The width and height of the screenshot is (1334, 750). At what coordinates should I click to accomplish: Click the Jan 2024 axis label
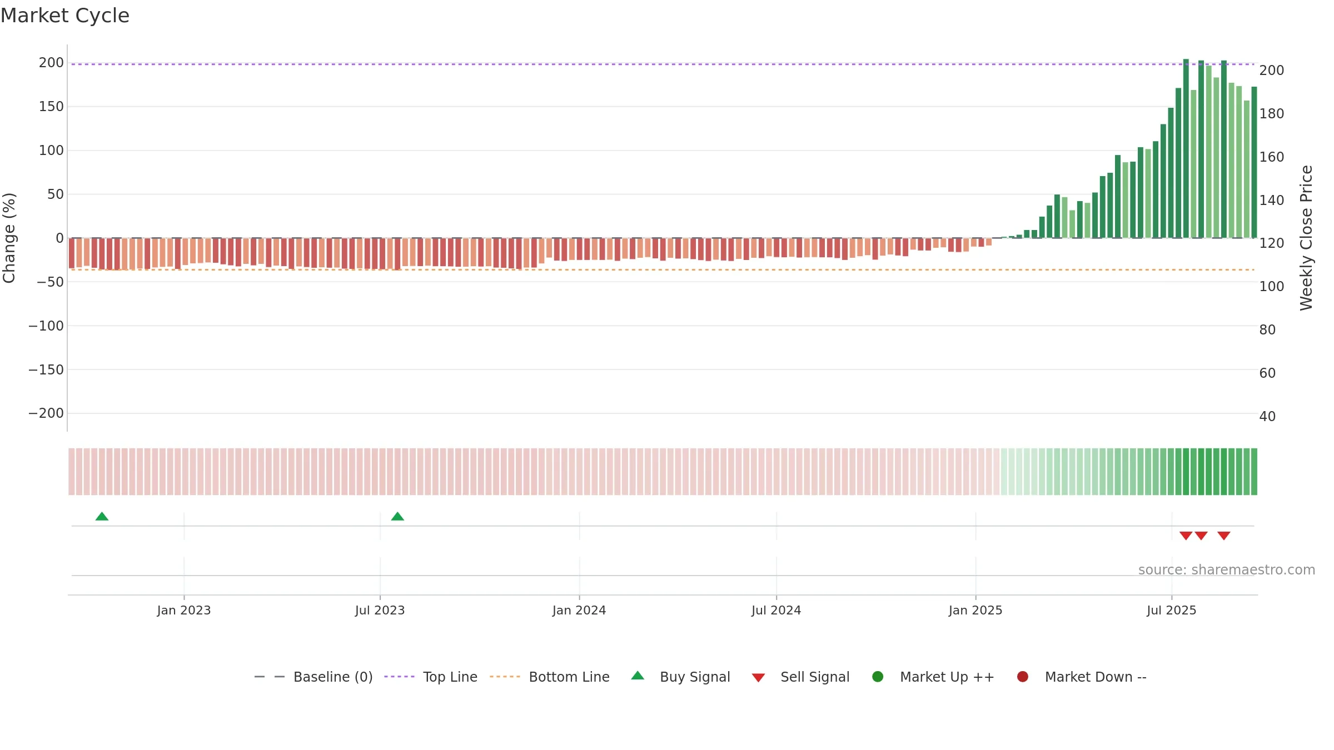point(579,610)
